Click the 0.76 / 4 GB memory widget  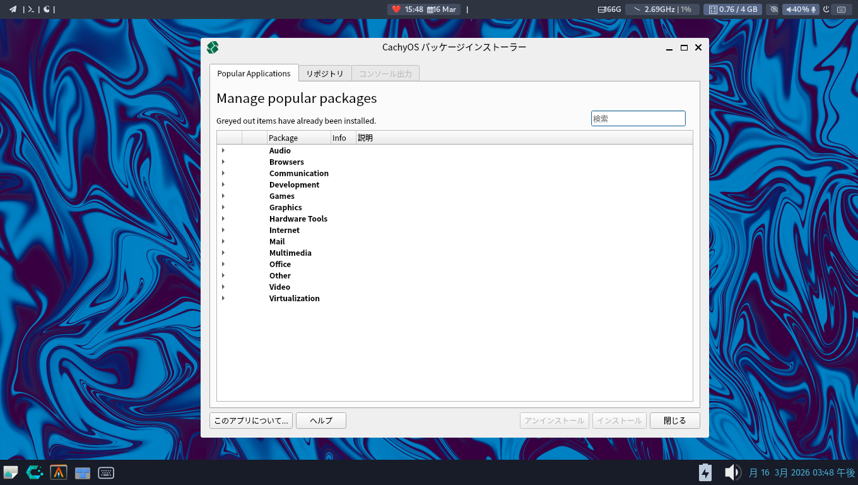pyautogui.click(x=733, y=9)
